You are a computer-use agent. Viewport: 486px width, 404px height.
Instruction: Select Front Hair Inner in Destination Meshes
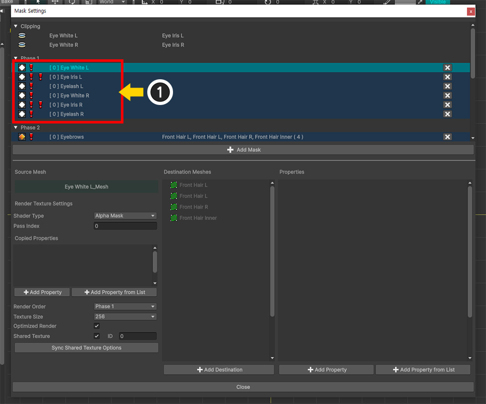pyautogui.click(x=198, y=218)
